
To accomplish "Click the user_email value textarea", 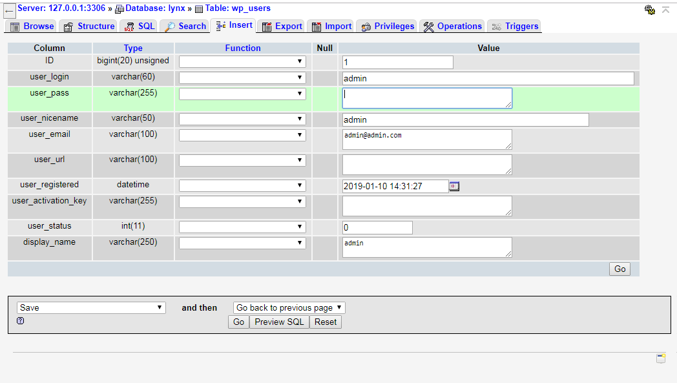I will 427,140.
